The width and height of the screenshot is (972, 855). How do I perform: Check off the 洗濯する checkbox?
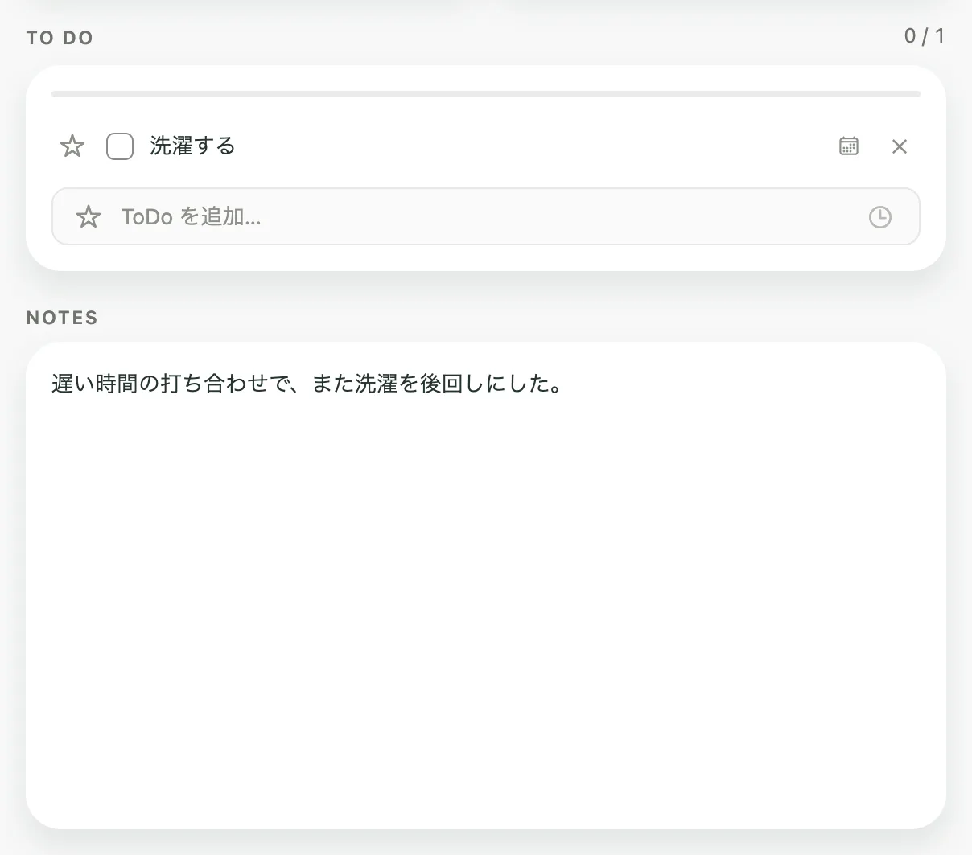click(120, 146)
